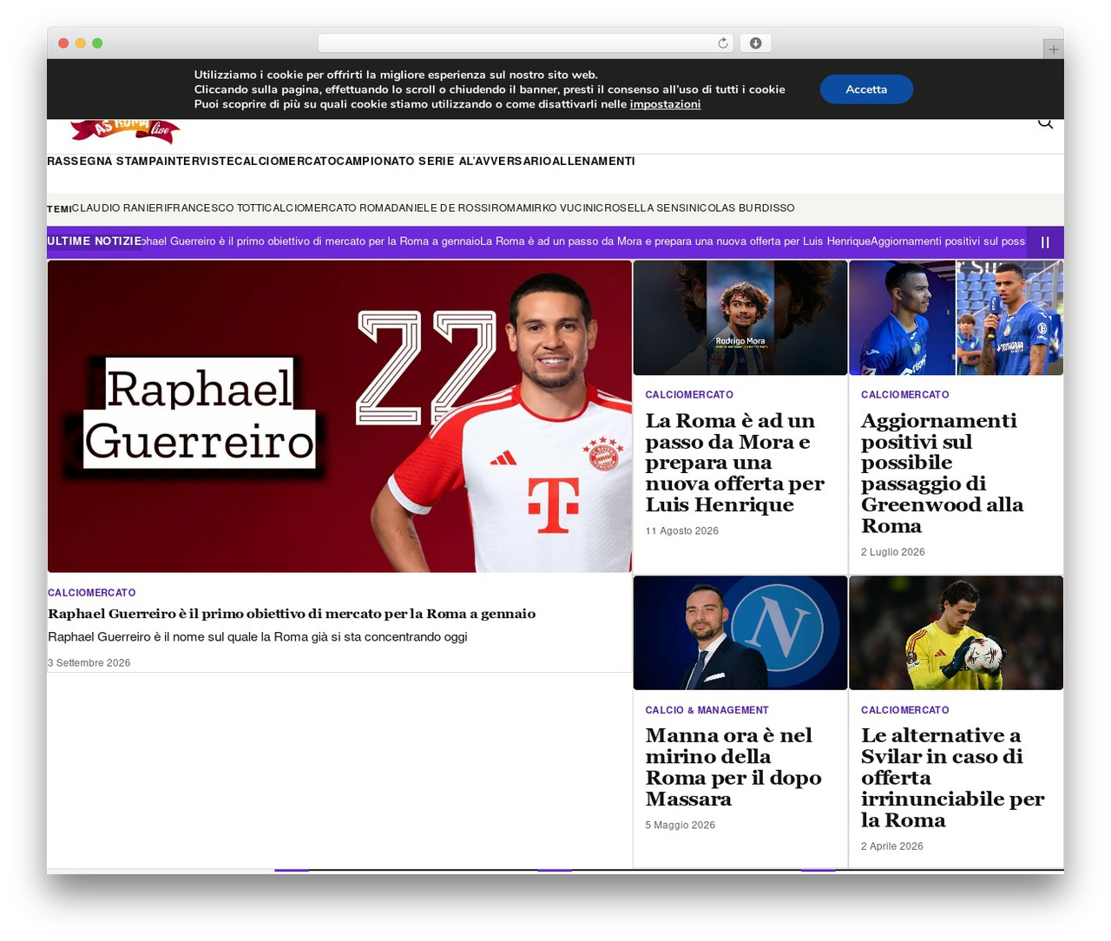Pause the Ultime Notizie news ticker
The height and width of the screenshot is (941, 1111).
[1045, 242]
